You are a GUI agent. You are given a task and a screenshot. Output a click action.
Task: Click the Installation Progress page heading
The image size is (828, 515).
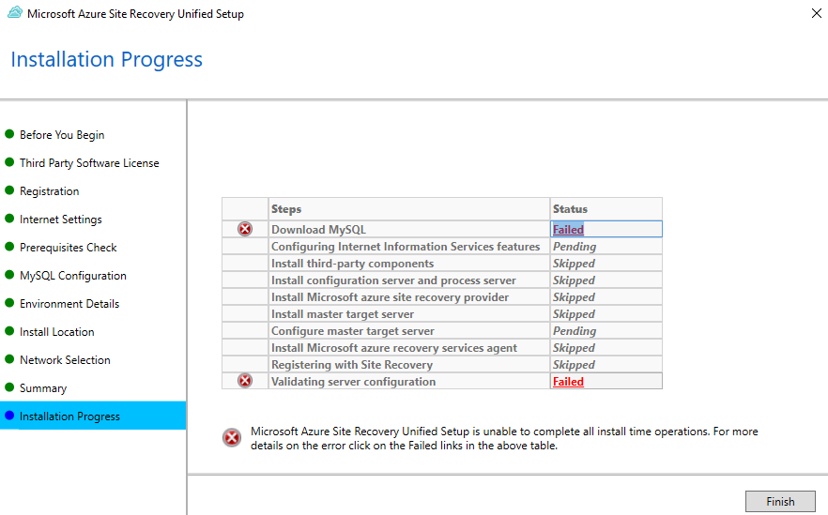(x=107, y=60)
